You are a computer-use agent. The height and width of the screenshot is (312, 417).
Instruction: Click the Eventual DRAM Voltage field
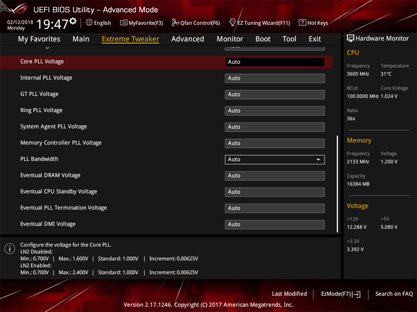tap(275, 176)
